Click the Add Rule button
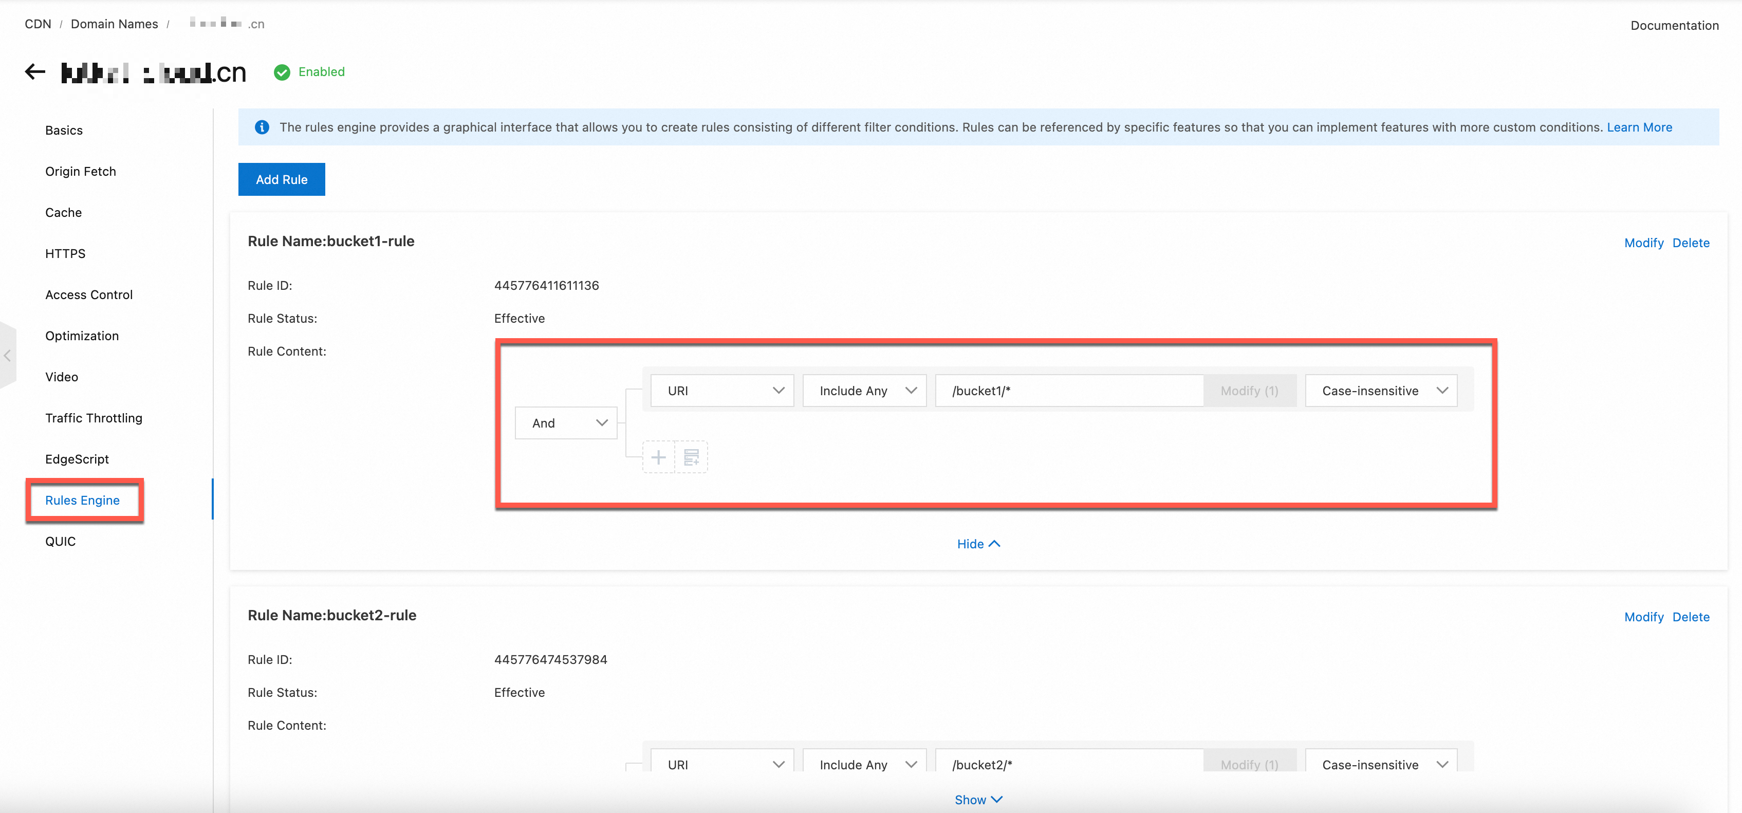1742x813 pixels. pyautogui.click(x=281, y=179)
